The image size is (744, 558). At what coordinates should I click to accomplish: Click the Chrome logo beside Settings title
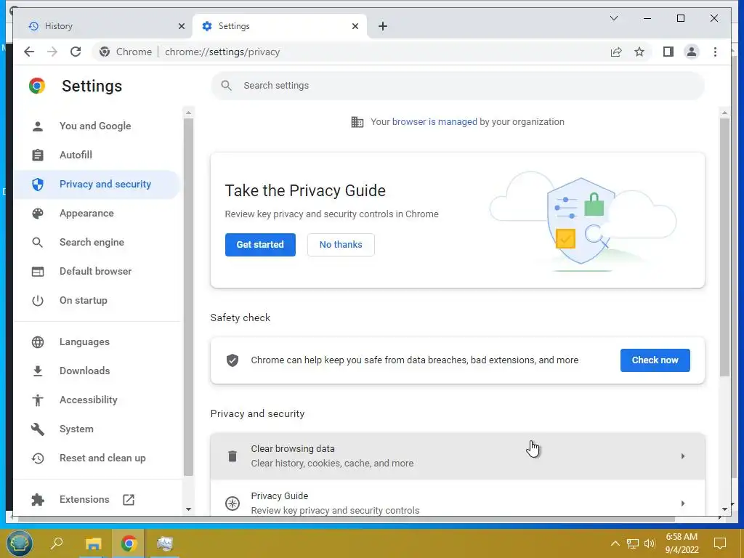[37, 86]
